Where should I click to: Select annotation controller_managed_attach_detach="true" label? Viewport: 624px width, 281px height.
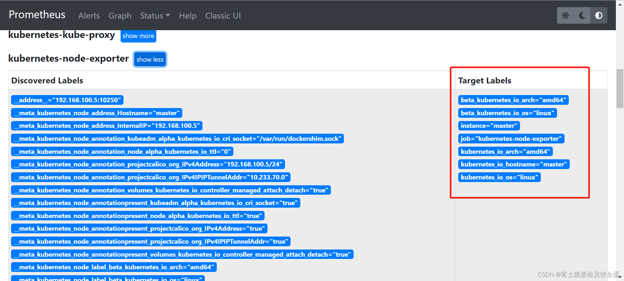(171, 190)
